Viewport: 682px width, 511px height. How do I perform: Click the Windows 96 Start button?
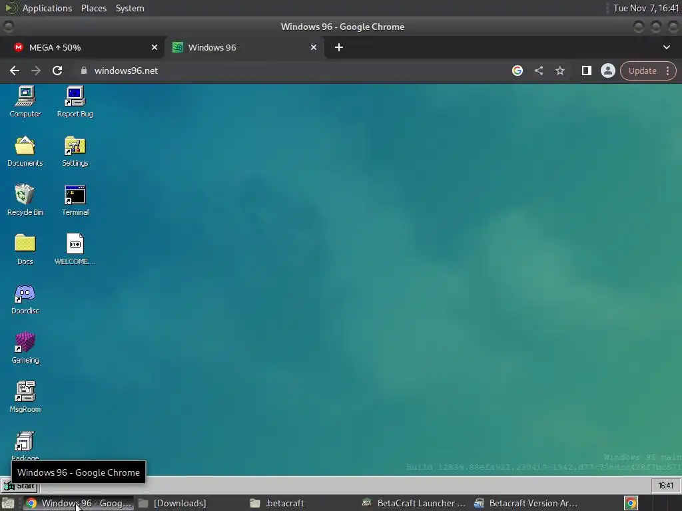tap(19, 485)
